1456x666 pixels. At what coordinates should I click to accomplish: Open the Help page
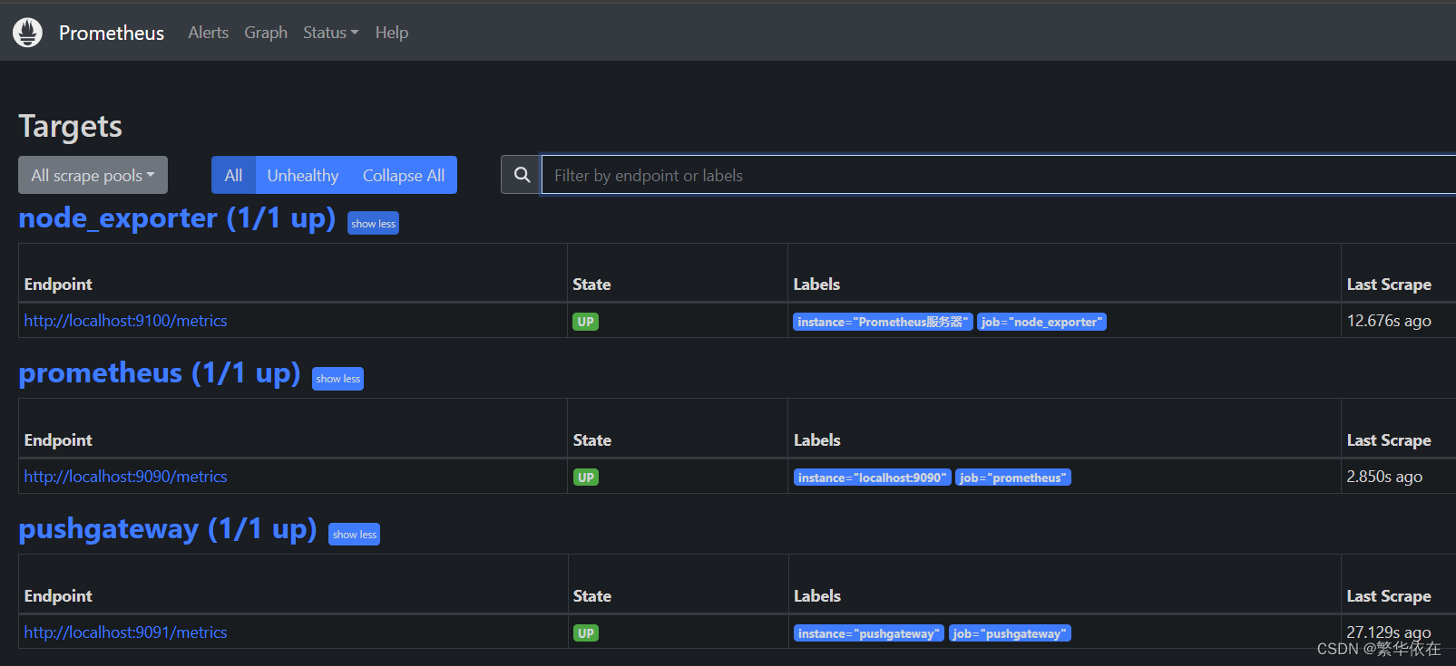point(392,33)
